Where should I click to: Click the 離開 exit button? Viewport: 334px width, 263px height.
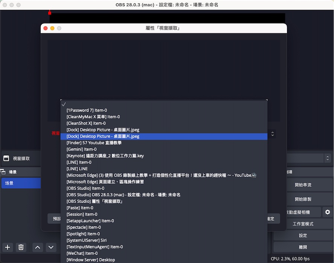(x=303, y=247)
